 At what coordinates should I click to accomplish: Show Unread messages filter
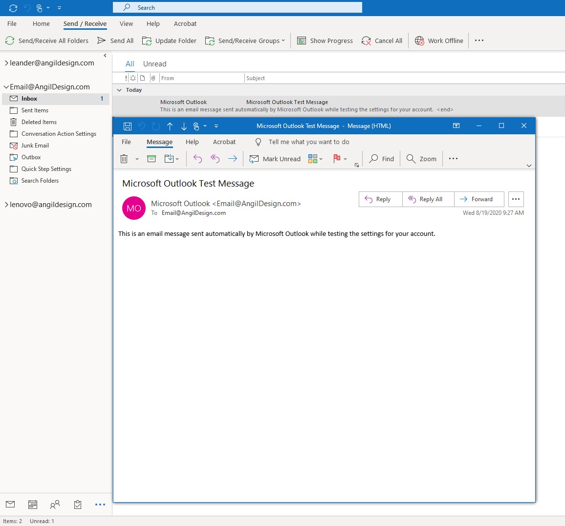click(154, 64)
